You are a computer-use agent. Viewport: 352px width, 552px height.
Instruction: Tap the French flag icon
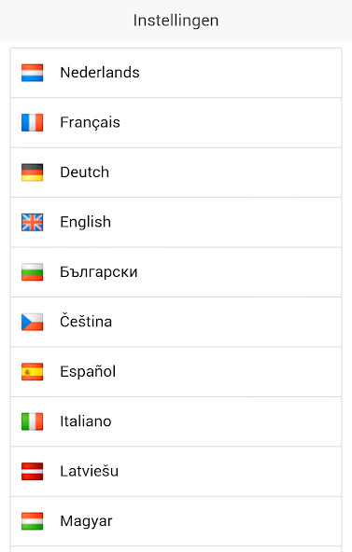pyautogui.click(x=32, y=122)
